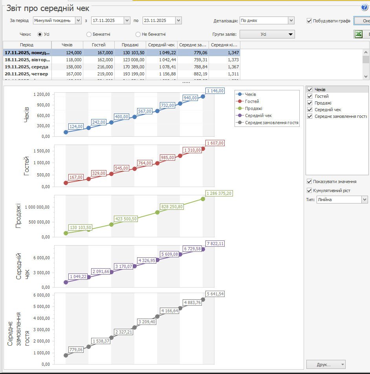Select the Бенкетні radio button
370x374 pixels.
[89, 35]
